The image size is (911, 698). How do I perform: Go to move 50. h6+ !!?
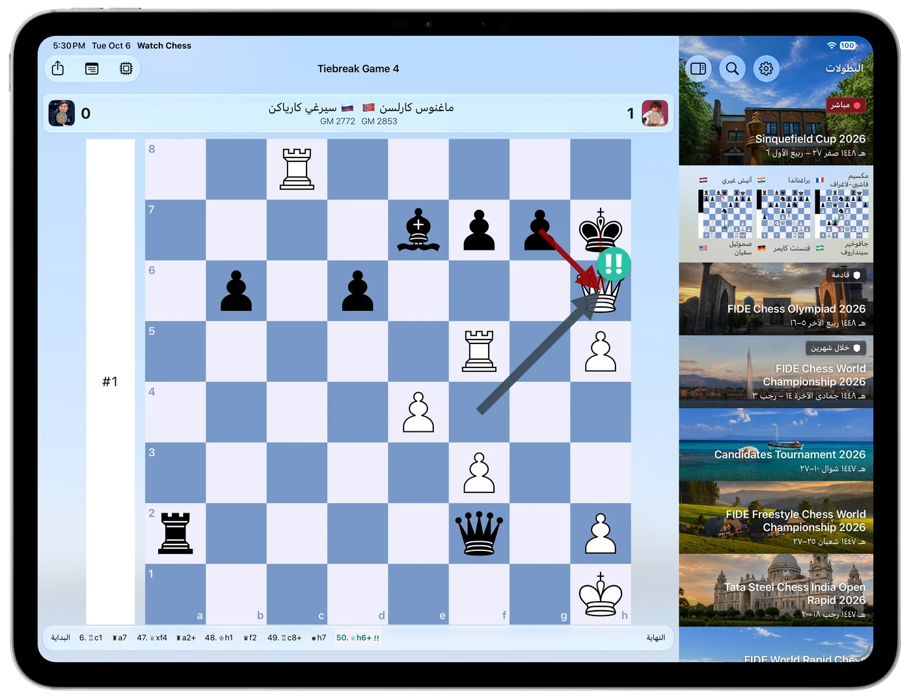(357, 638)
